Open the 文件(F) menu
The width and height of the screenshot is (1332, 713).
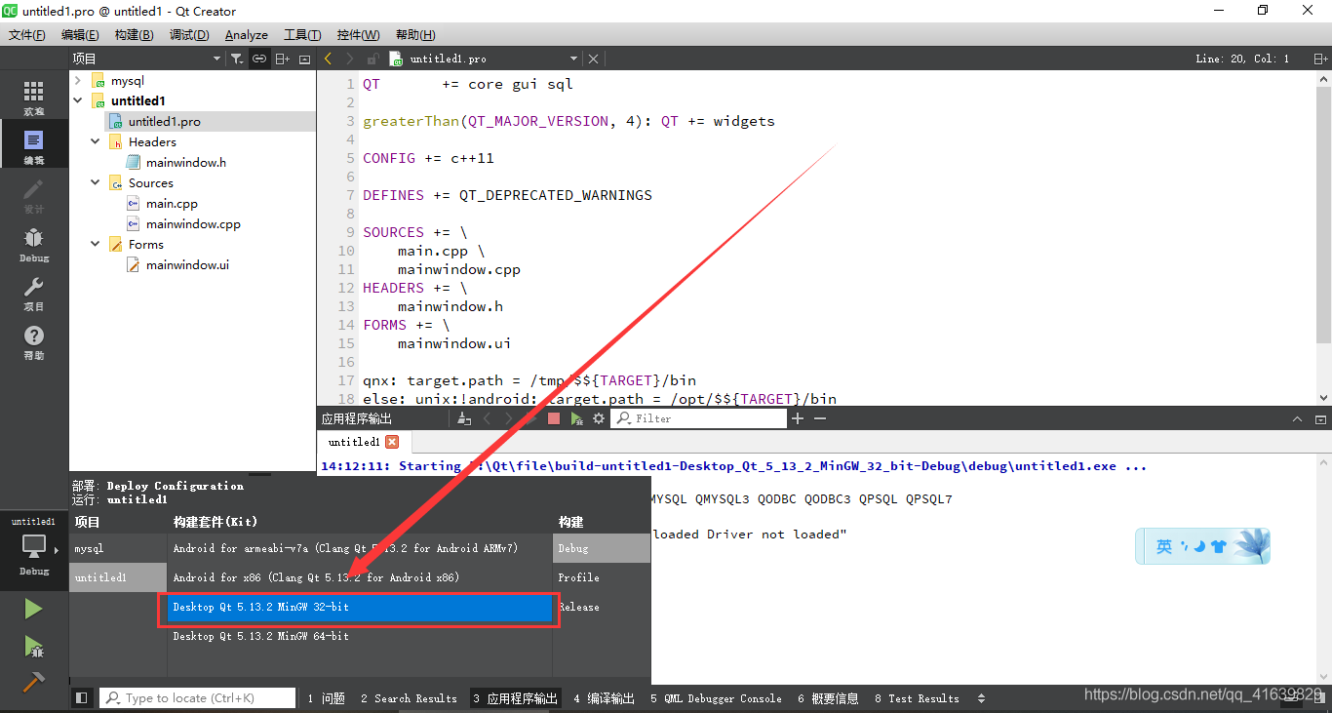[27, 34]
